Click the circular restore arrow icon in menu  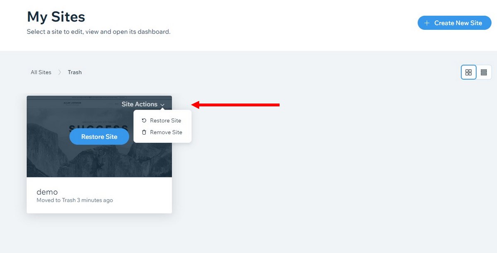(144, 120)
